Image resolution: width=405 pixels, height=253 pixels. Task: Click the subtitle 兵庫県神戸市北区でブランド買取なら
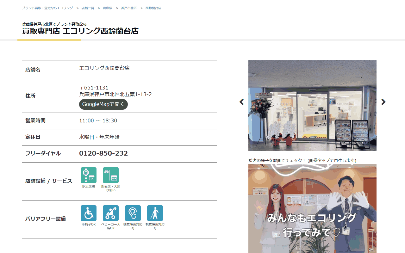click(54, 24)
